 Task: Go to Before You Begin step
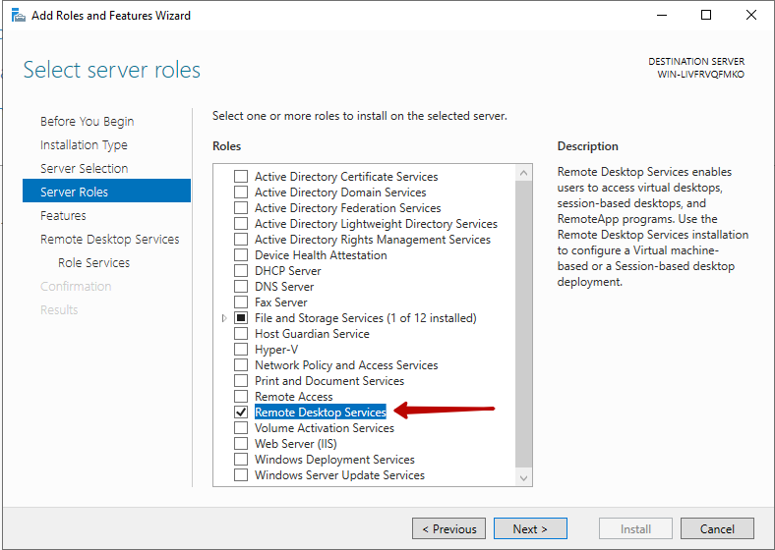87,122
